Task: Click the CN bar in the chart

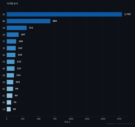Action: (x=13, y=35)
